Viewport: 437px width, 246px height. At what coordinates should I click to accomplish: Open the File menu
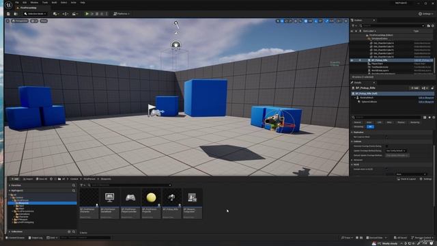tap(17, 3)
